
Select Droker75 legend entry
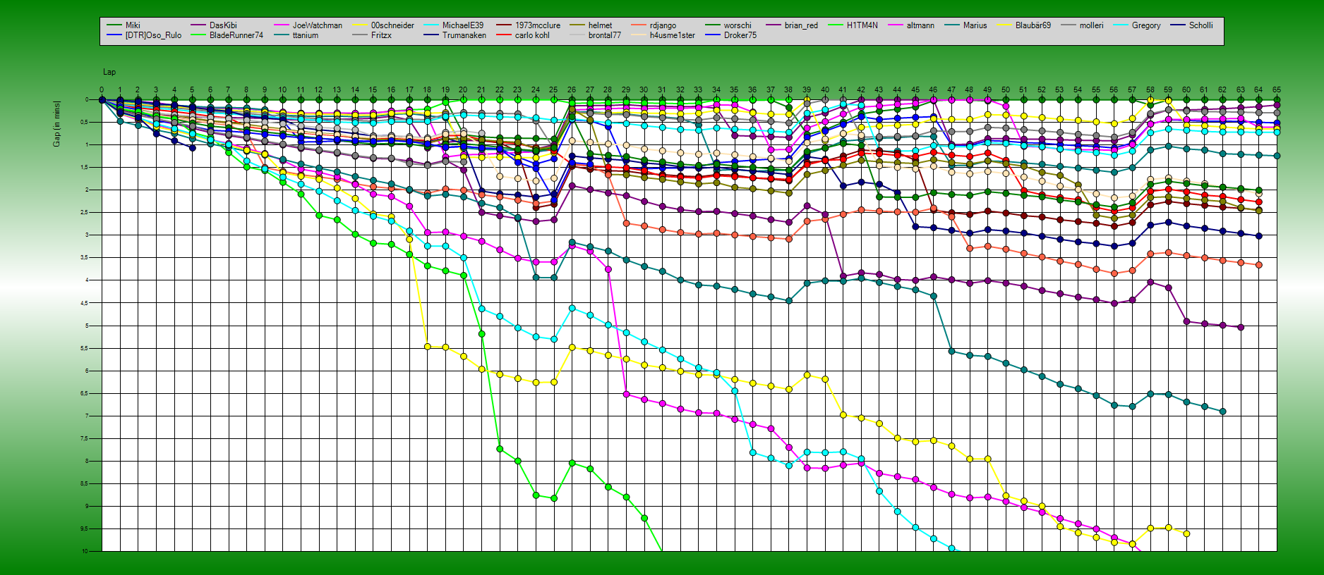click(x=740, y=35)
